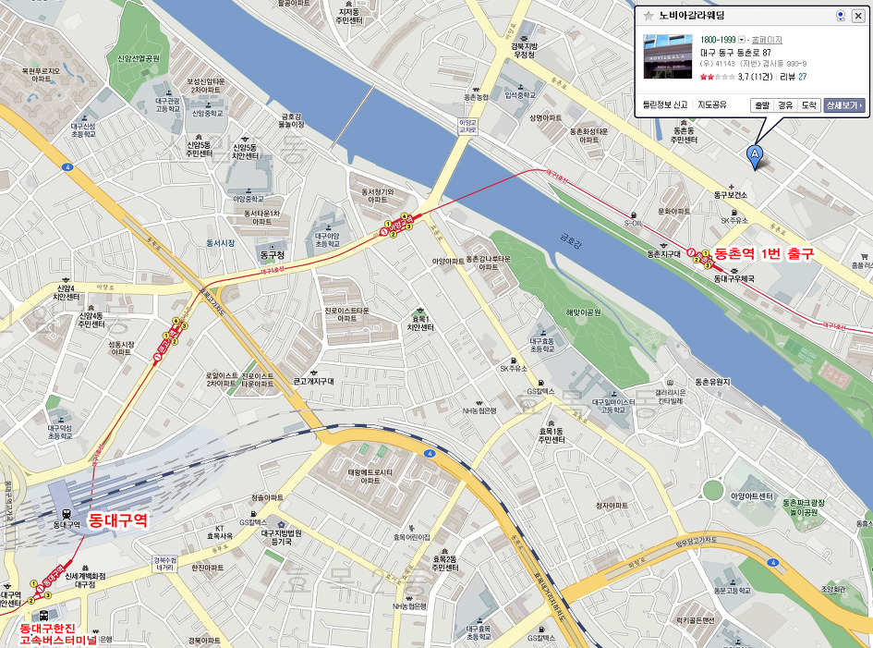
Task: Click the 아양교역 subway station marker
Action: [x=396, y=225]
